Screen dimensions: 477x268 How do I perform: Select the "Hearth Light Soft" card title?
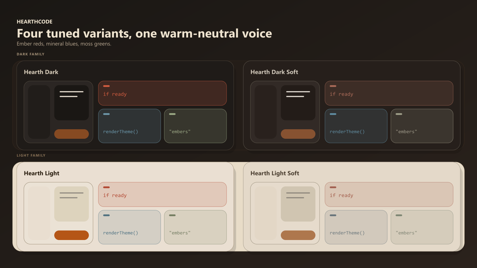click(x=275, y=173)
